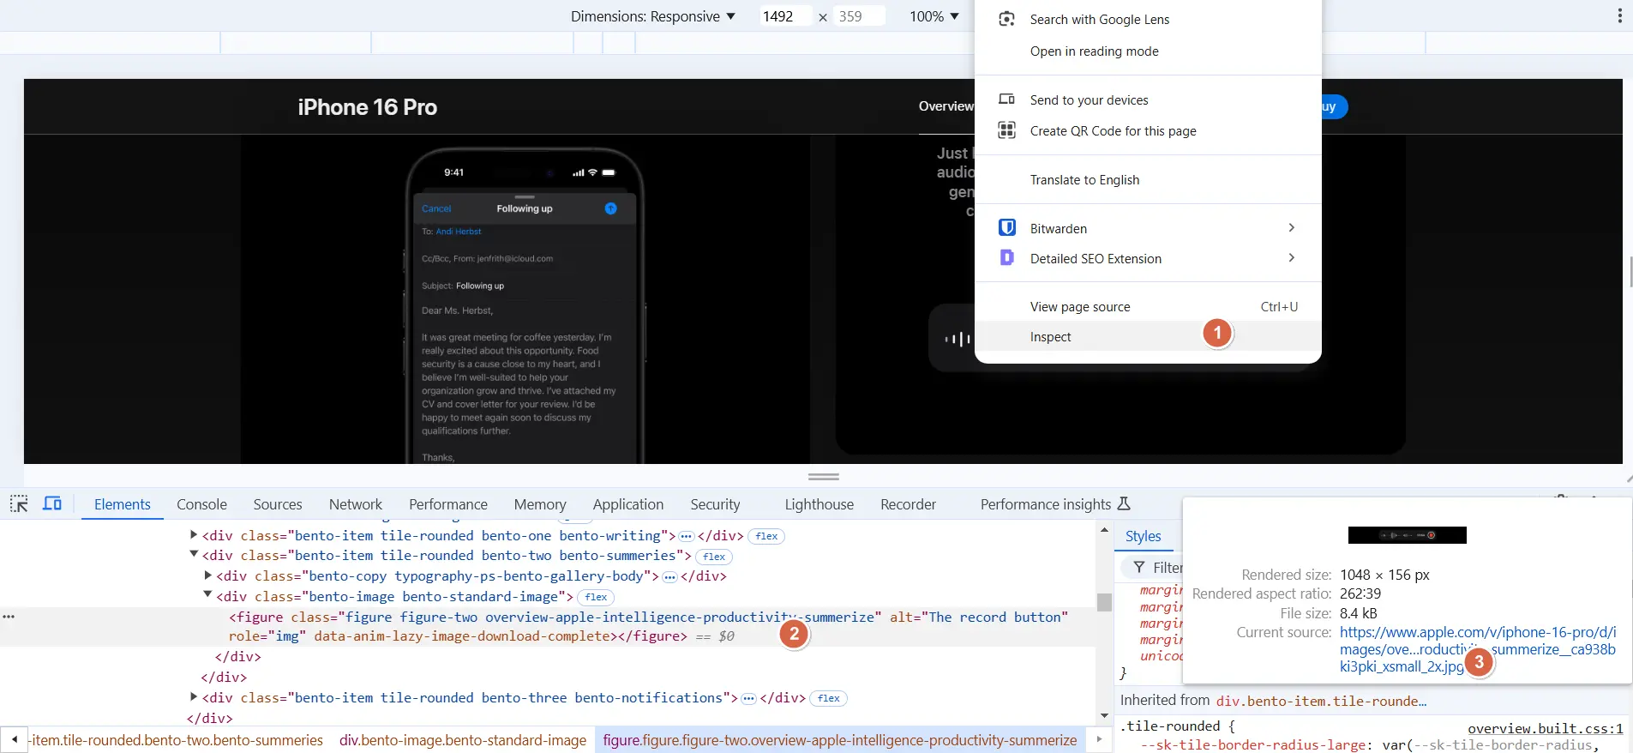This screenshot has height=753, width=1633.
Task: Select the figure.figure-two breadcrumb
Action: point(839,740)
